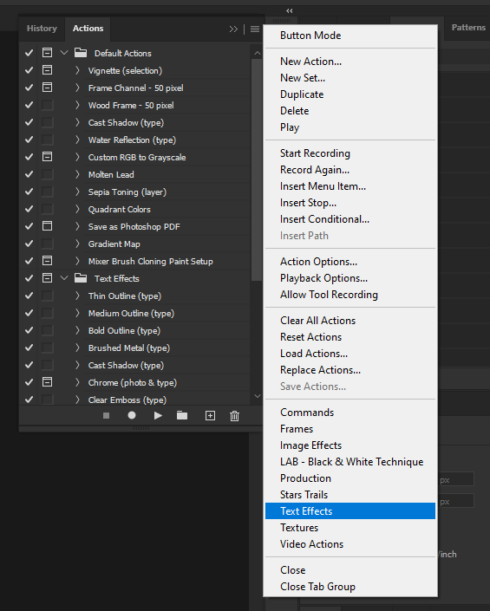Expand Sepia Toning (layer) action

coord(77,192)
